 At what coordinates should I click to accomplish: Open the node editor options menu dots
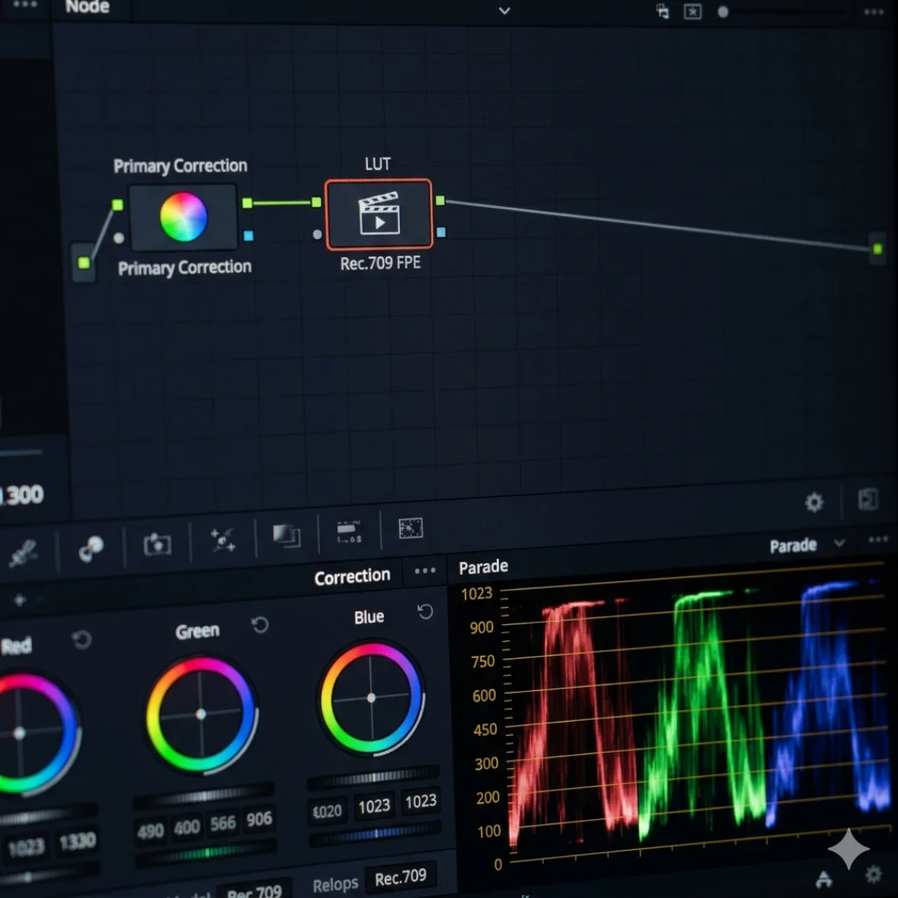tap(873, 12)
